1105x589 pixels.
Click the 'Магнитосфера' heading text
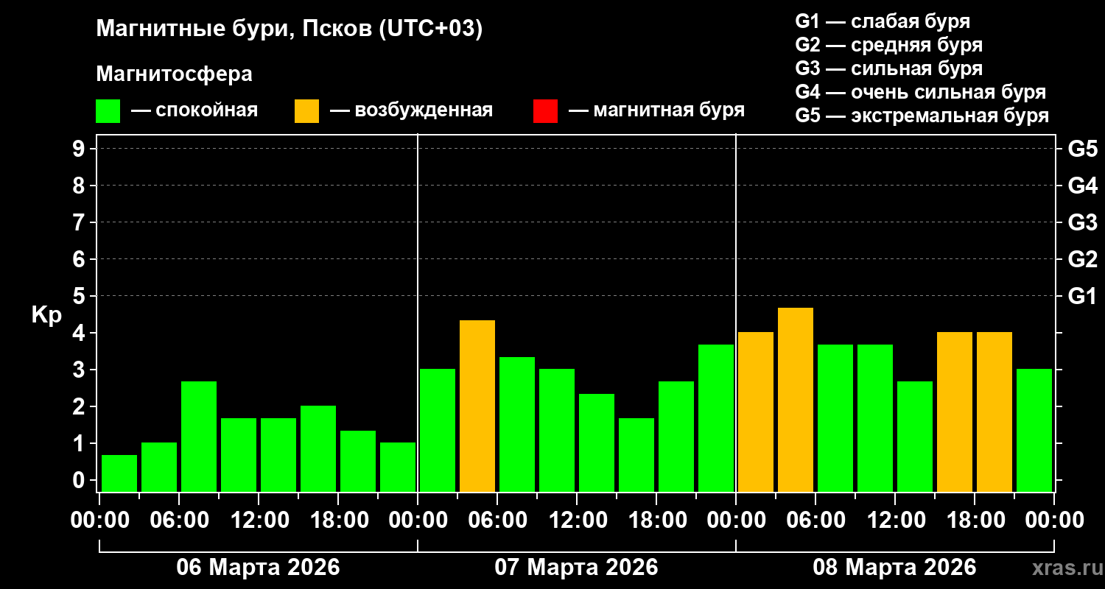[175, 74]
